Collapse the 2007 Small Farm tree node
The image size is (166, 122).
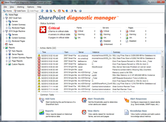click(4, 18)
